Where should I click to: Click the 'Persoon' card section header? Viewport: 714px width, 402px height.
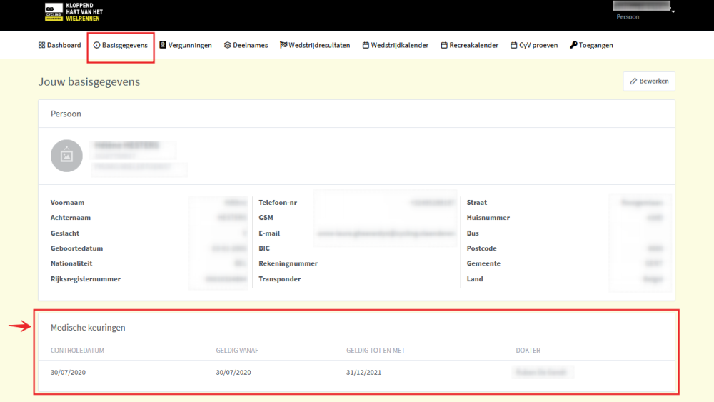(x=66, y=114)
